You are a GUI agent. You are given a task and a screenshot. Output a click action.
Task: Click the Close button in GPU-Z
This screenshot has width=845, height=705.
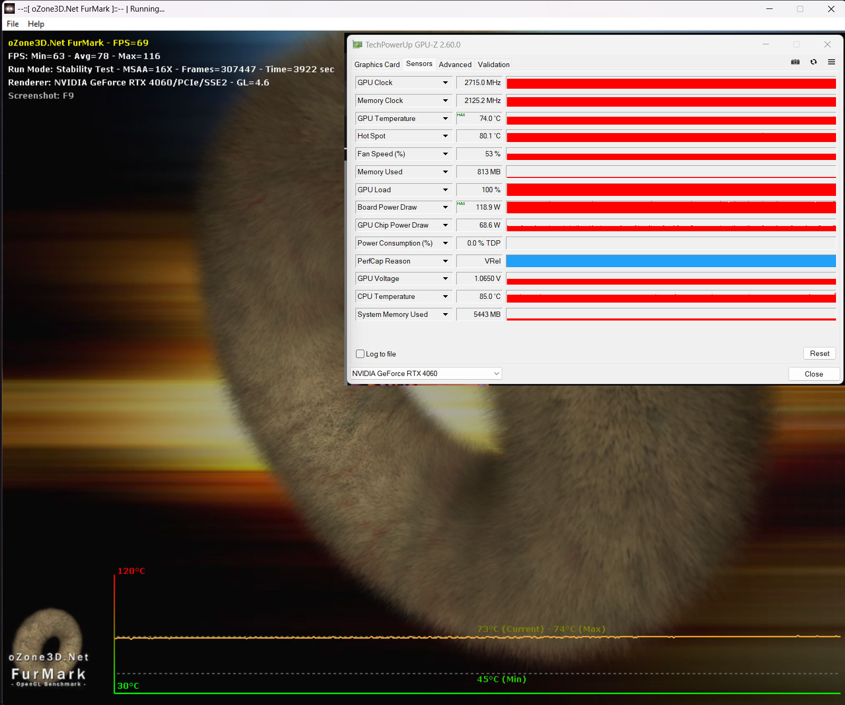[814, 374]
